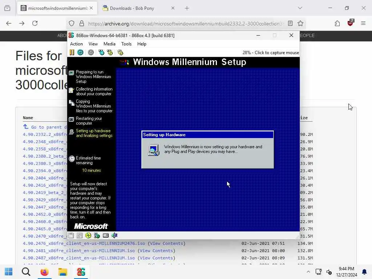
Task: Send Ctrl+Alt+Del via blue toolbar icon
Action: 101,52
